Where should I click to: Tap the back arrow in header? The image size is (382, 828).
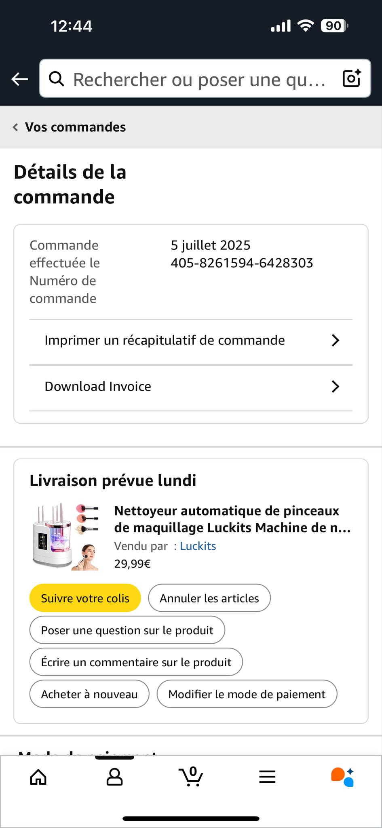pos(19,79)
